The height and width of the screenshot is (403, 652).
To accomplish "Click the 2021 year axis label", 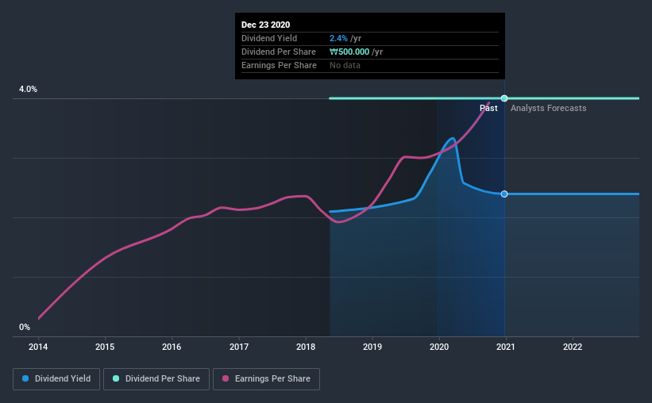I will [506, 347].
